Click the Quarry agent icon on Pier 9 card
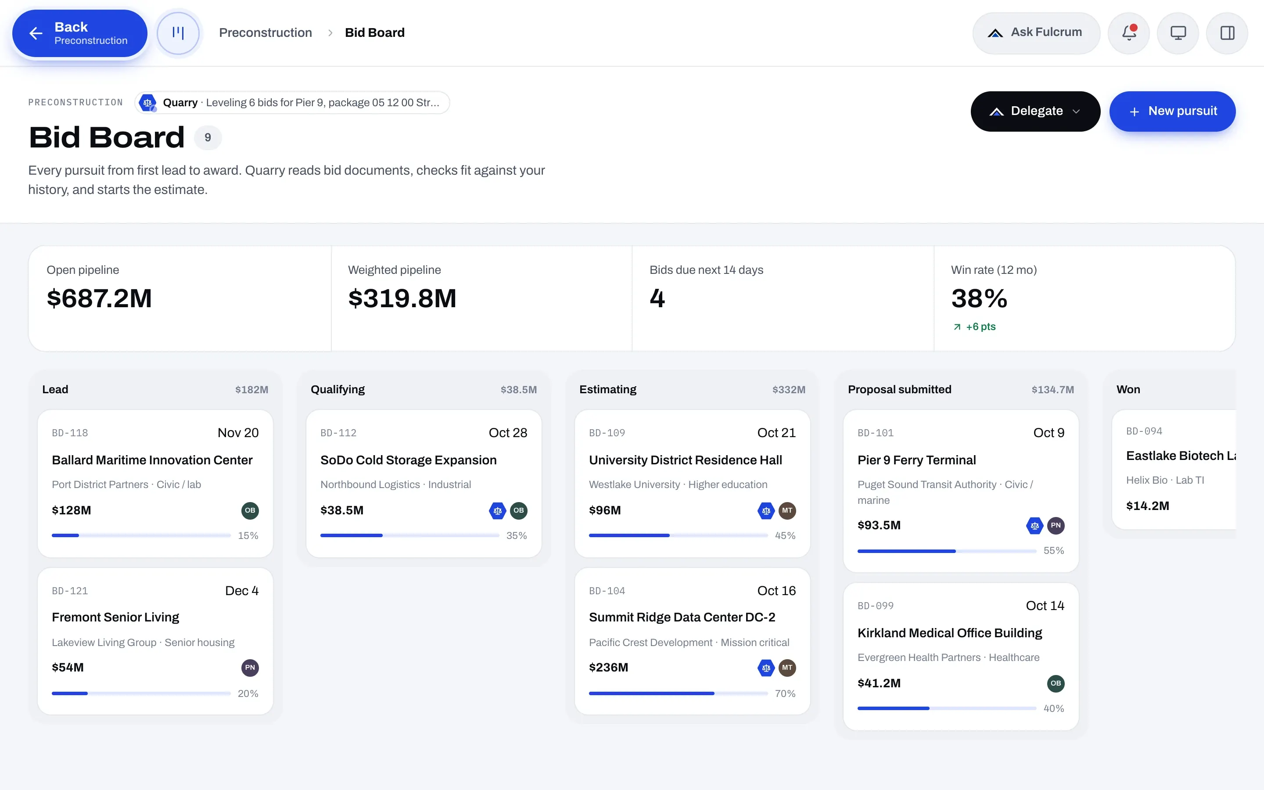Screen dimensions: 1264x790 tap(1034, 526)
